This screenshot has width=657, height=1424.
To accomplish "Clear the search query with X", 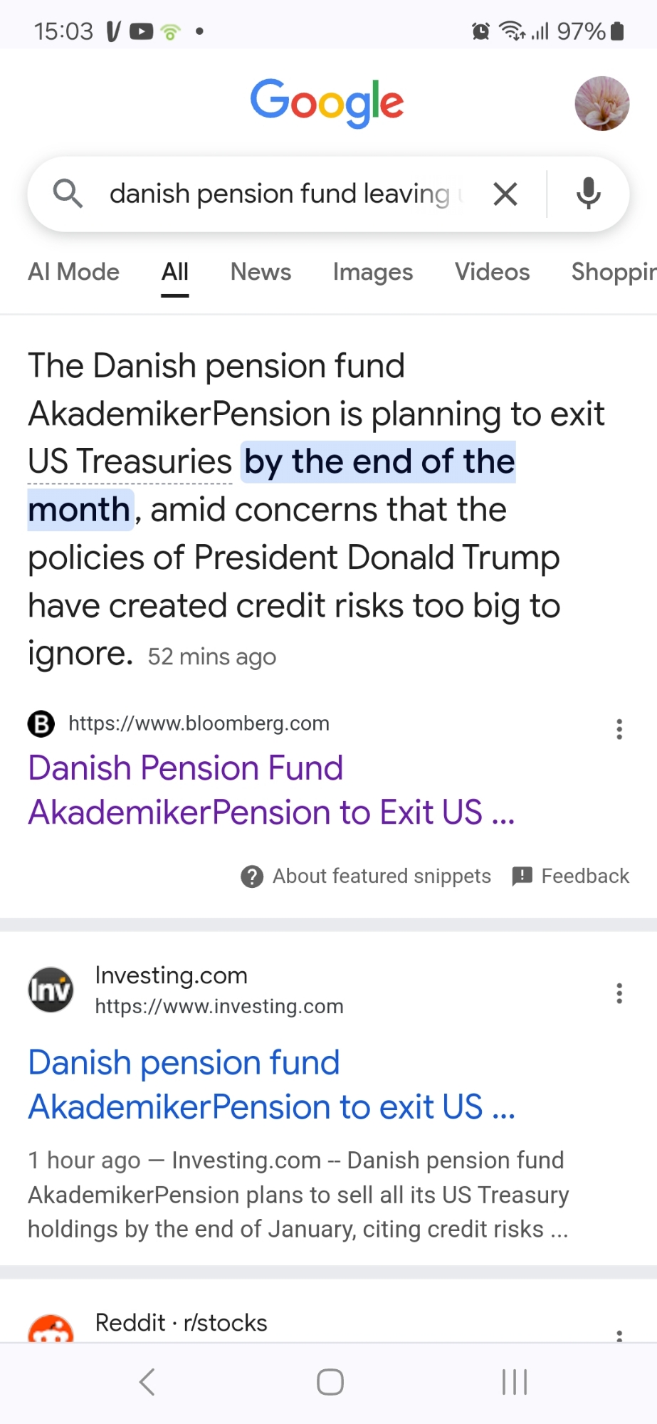I will (x=505, y=194).
